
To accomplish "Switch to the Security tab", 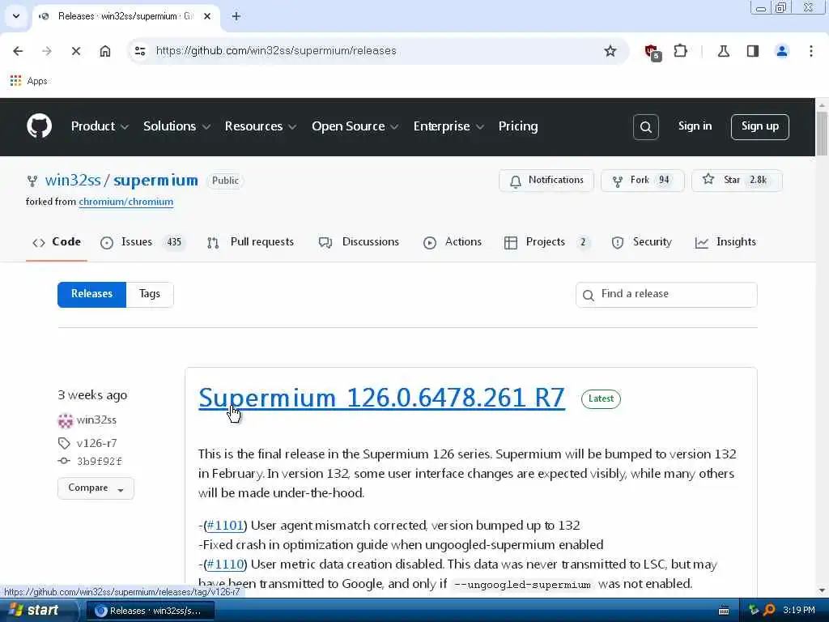I will pyautogui.click(x=641, y=242).
